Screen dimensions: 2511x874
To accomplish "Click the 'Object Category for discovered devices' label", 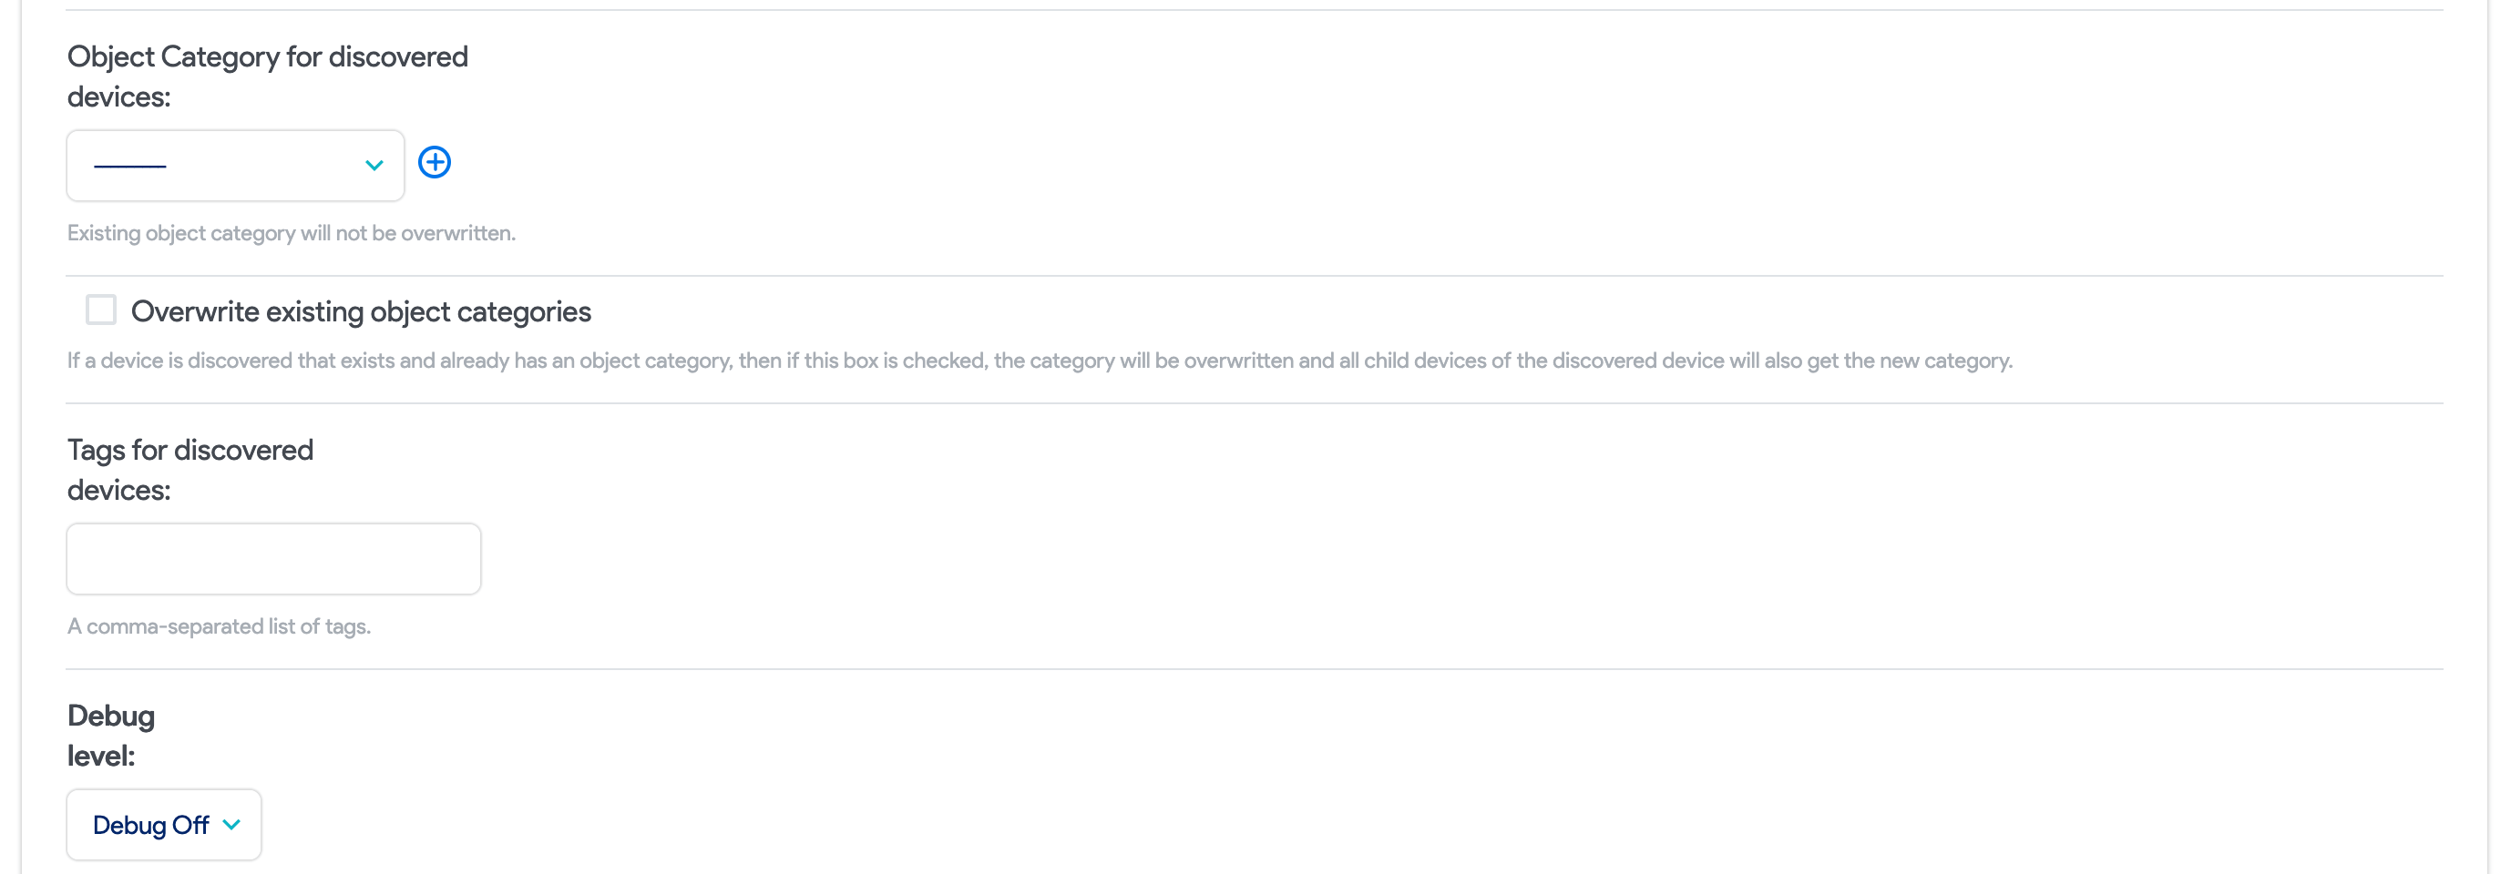I will [x=267, y=76].
